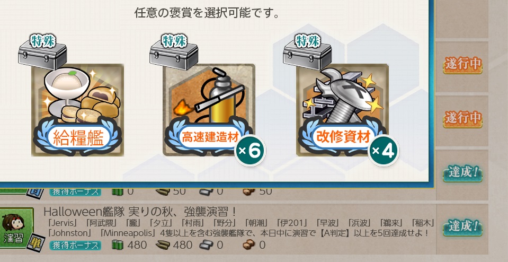Click the 給糧艦 label ribbon

click(x=78, y=137)
